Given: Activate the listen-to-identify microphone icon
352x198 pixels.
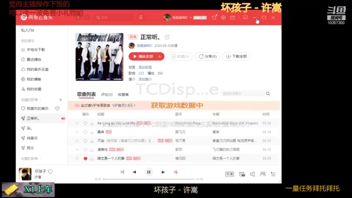Looking at the screenshot, I should click(x=141, y=17).
